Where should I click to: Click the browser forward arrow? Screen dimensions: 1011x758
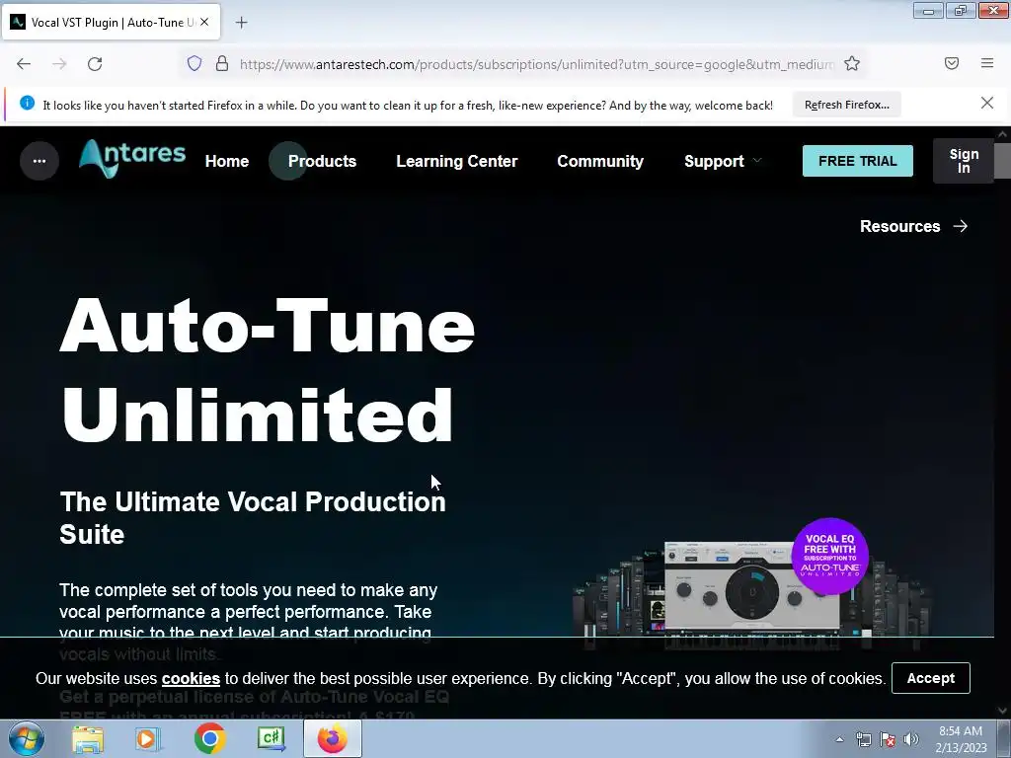(x=59, y=64)
